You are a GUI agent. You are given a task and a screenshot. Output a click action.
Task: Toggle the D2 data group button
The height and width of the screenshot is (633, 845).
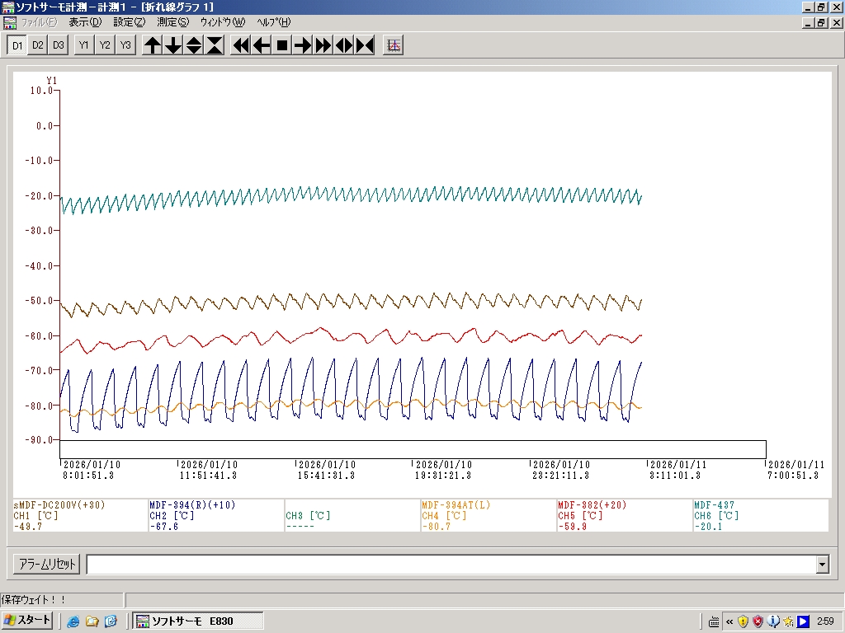[38, 45]
